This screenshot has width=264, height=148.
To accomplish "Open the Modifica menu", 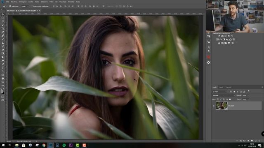I will tap(14, 2).
